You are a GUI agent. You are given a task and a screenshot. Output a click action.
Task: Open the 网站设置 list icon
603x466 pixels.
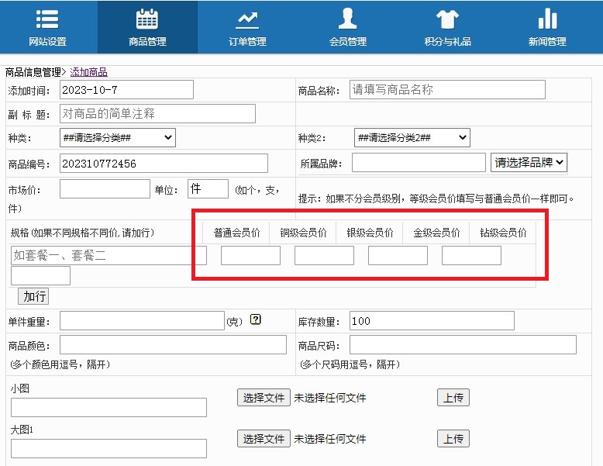coord(47,19)
